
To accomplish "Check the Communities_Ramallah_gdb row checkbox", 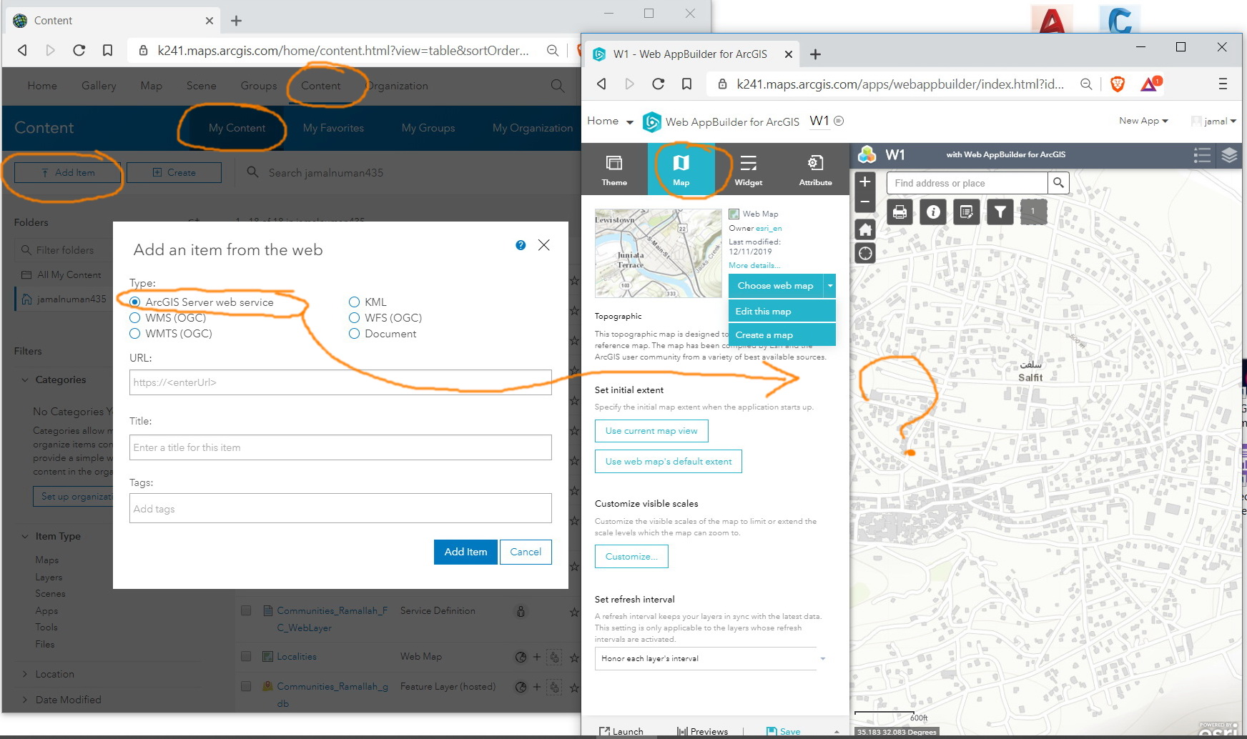I will [246, 686].
